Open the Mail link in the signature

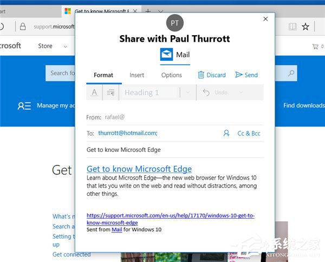[116, 229]
